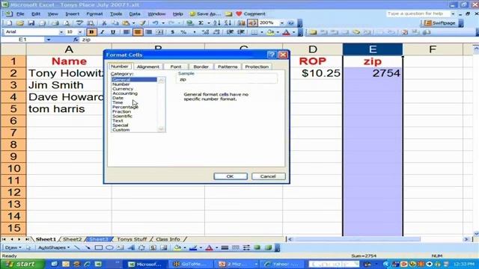This screenshot has width=479, height=269.
Task: Decrease decimal places
Action: [x=216, y=32]
